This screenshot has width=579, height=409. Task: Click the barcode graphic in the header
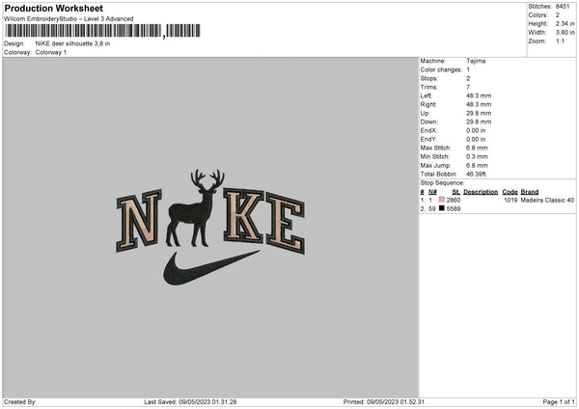pyautogui.click(x=102, y=31)
